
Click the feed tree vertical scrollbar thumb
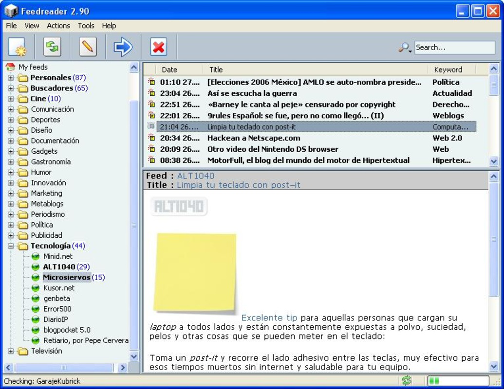pos(134,225)
